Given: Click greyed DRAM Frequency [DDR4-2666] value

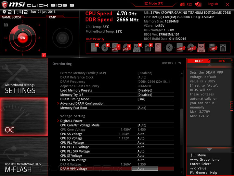Looking at the screenshot, I should click(153, 82).
